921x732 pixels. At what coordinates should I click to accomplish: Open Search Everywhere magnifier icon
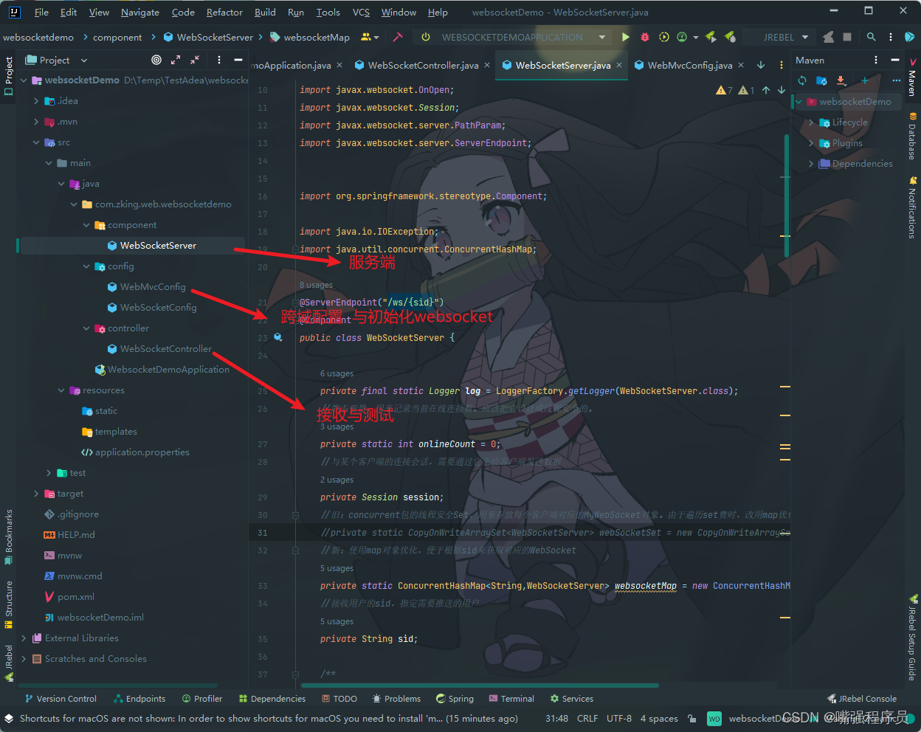point(872,37)
